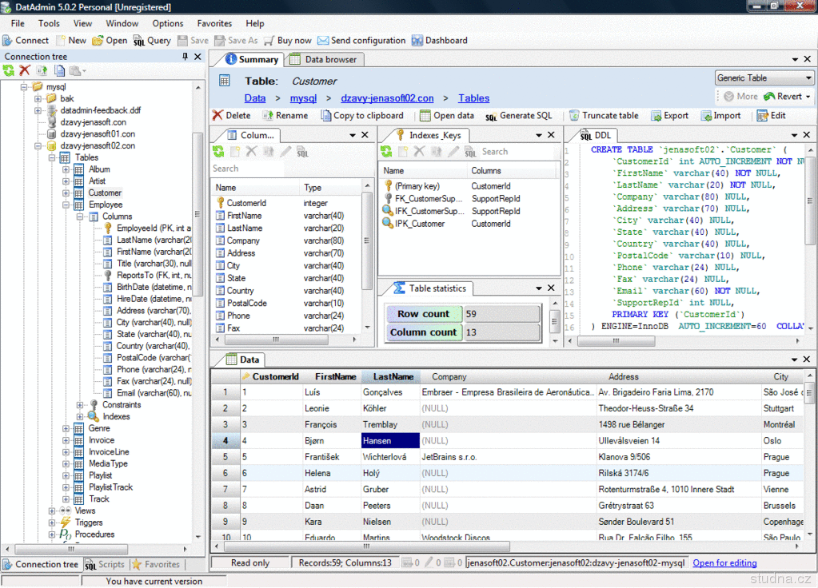The height and width of the screenshot is (588, 818).
Task: Click the Open for editing link
Action: click(724, 563)
